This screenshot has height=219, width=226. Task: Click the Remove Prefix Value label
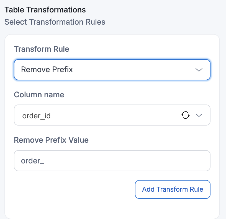pos(51,140)
